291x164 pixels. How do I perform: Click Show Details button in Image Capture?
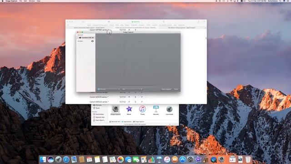click(166, 89)
